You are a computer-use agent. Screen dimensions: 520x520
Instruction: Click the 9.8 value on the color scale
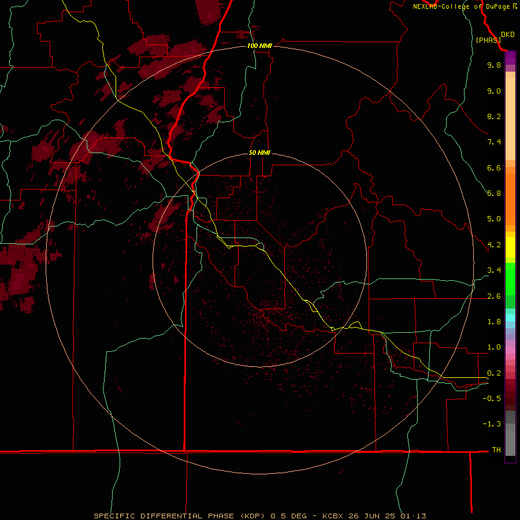(x=494, y=65)
